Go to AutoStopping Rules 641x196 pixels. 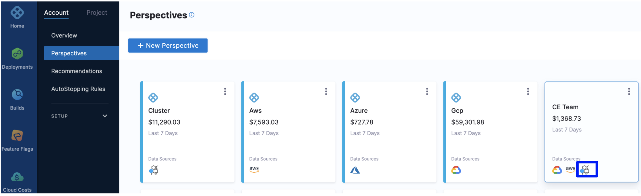(x=78, y=89)
